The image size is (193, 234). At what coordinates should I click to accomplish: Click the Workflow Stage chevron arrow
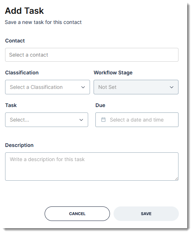[172, 87]
